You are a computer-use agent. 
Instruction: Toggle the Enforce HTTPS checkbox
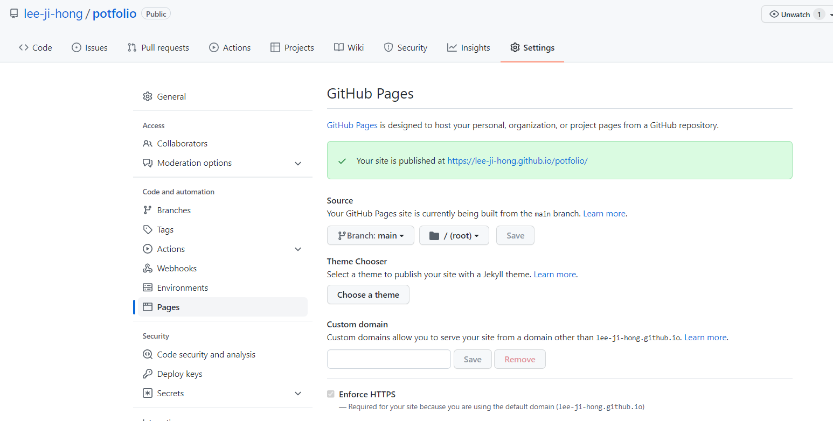(331, 394)
